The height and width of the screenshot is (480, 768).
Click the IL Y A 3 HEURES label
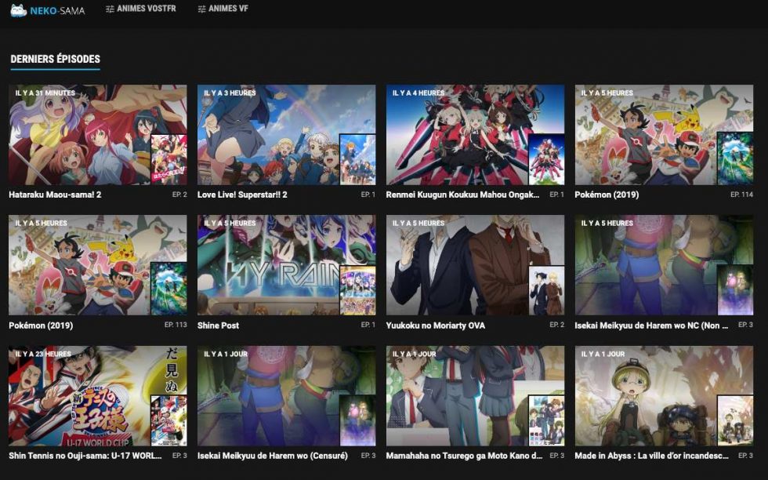coord(230,93)
